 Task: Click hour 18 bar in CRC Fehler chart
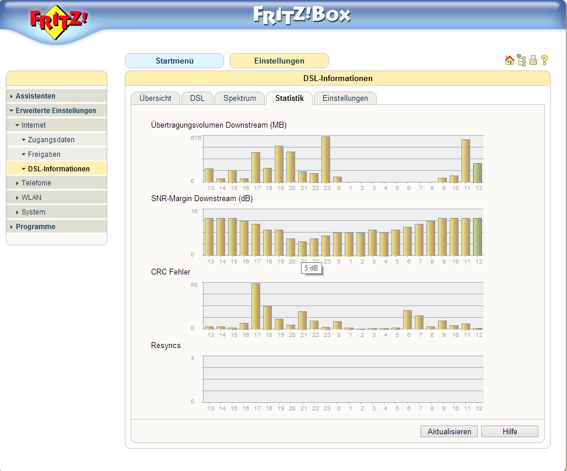pos(268,318)
